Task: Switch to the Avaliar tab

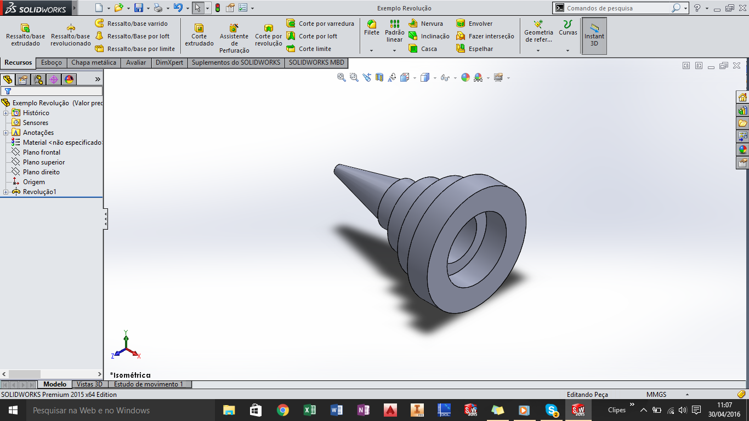Action: [136, 62]
